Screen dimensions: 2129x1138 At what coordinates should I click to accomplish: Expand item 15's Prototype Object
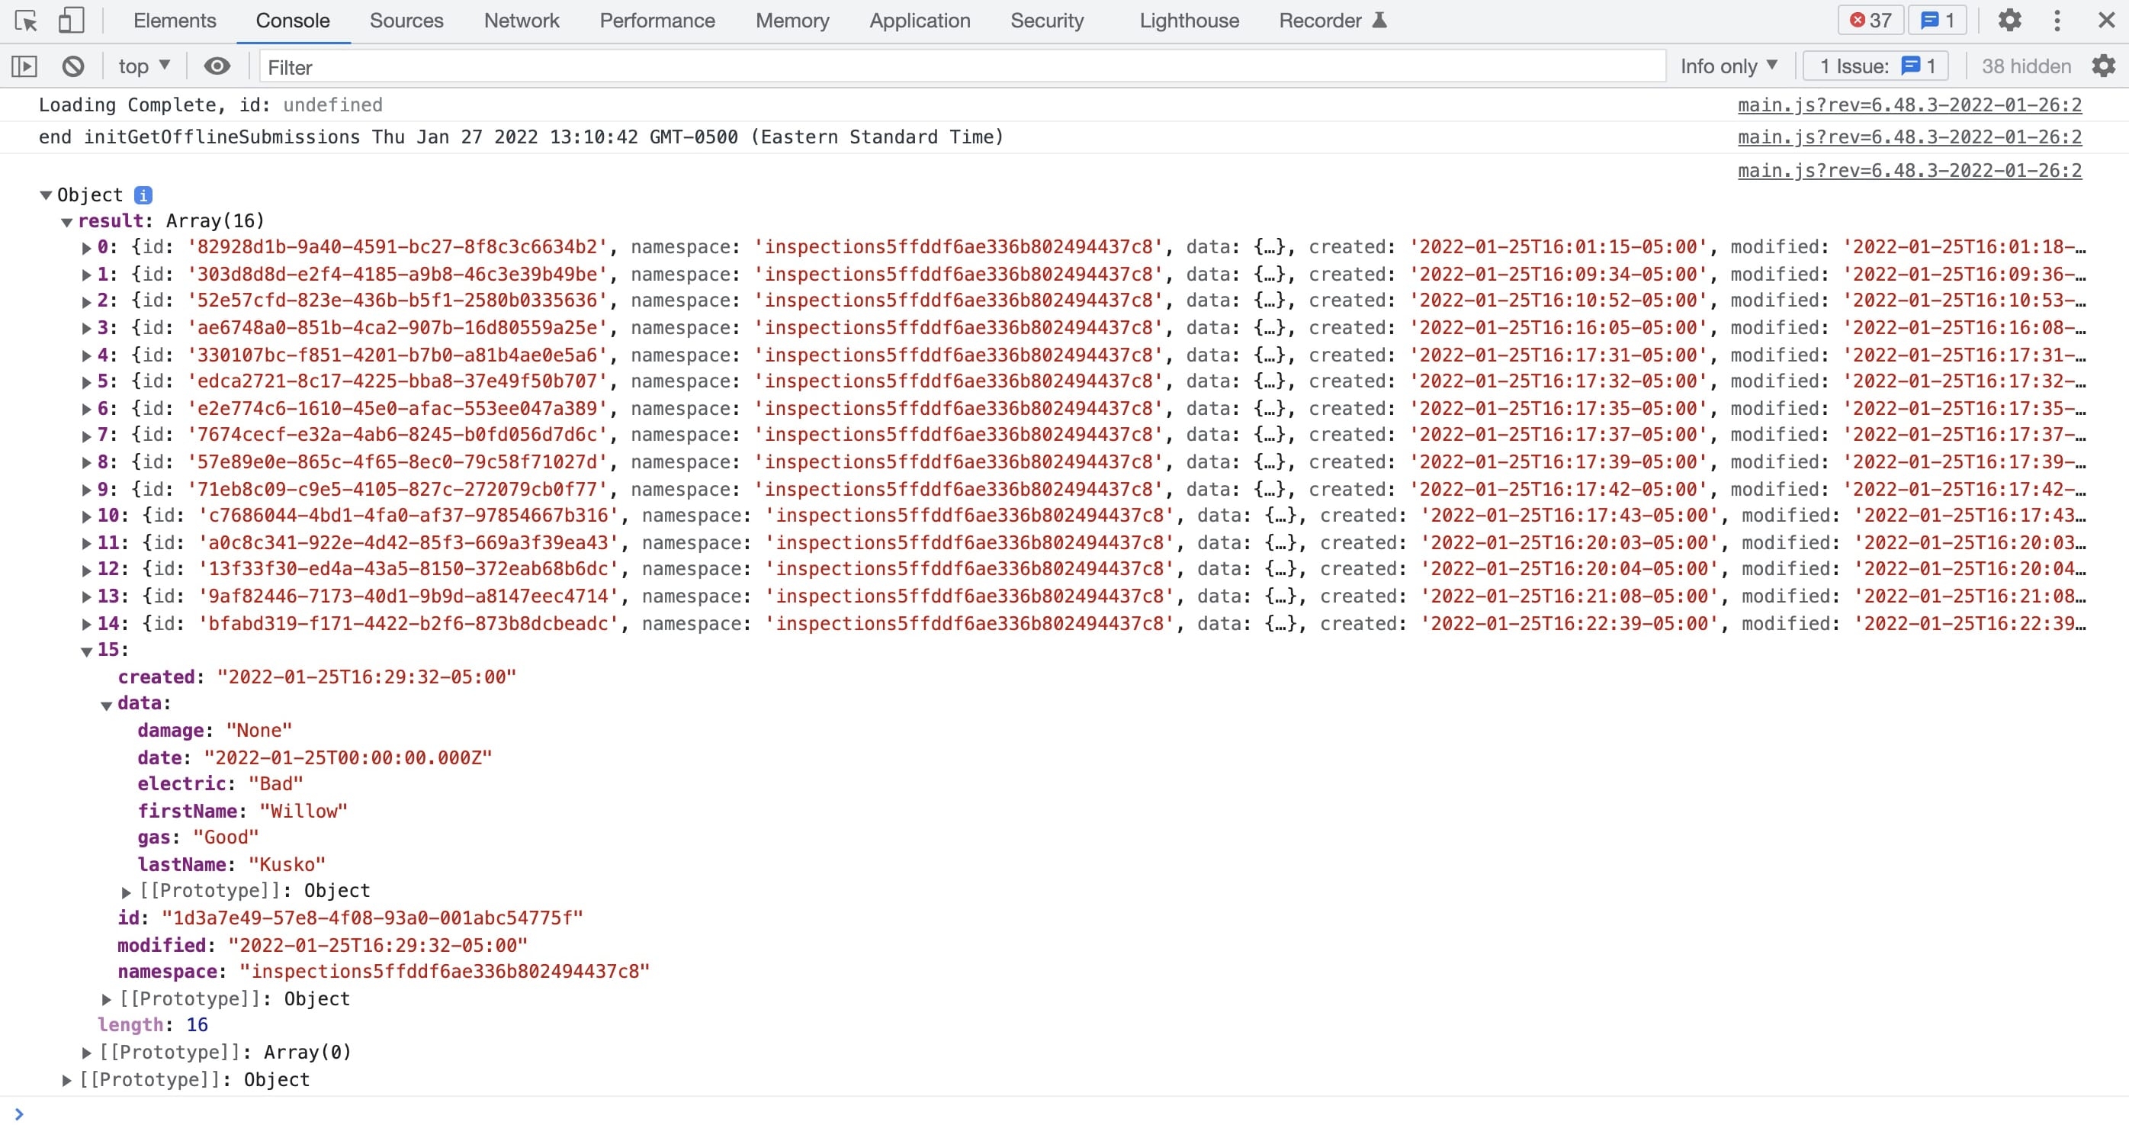[107, 999]
